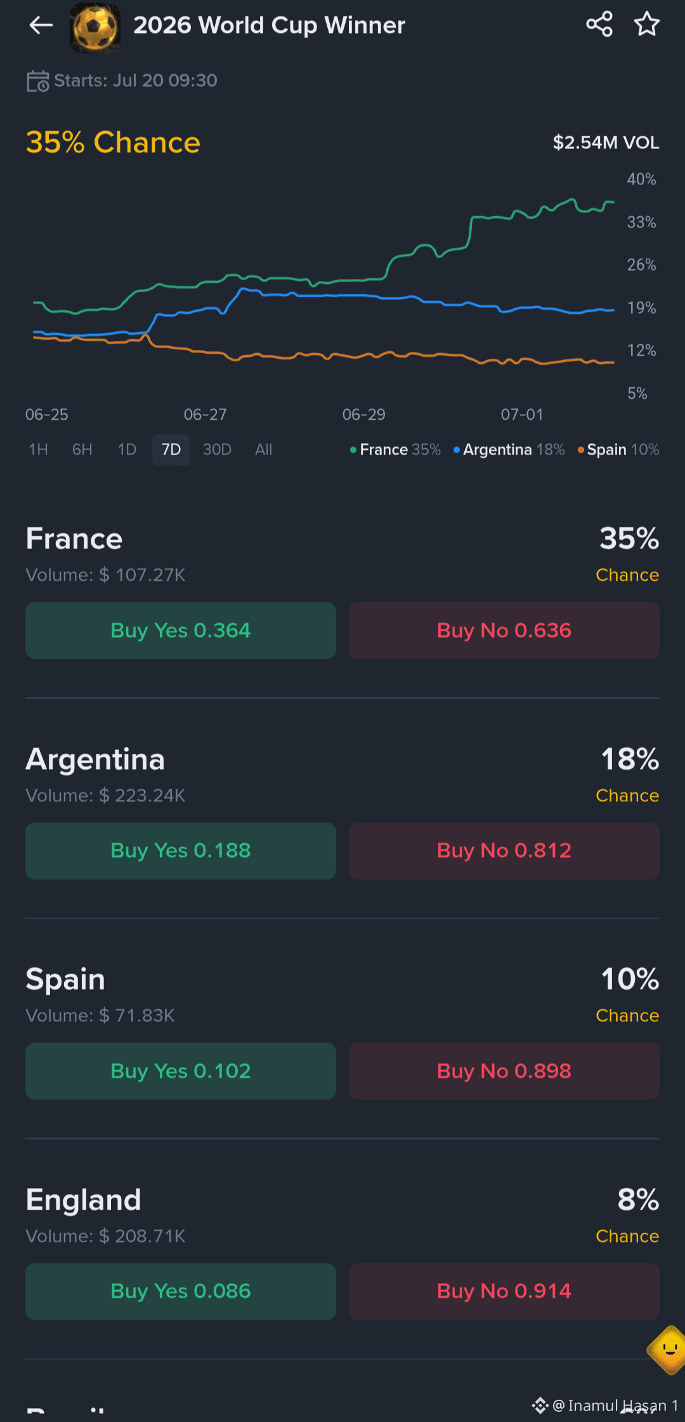The image size is (685, 1422).
Task: Favorite market with star icon
Action: [x=647, y=25]
